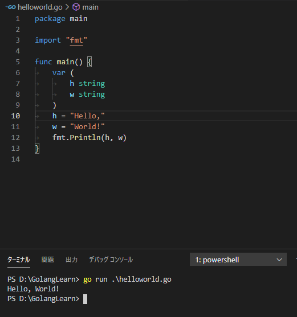Expand breadcrumb chevron after helloworld.go
Viewport: 297px width, 317px height.
67,7
